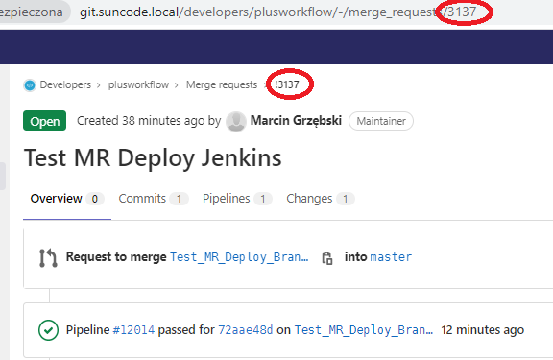Open Test_MR_Deploy_Bran… link in pipeline row
The height and width of the screenshot is (360, 553).
point(364,330)
